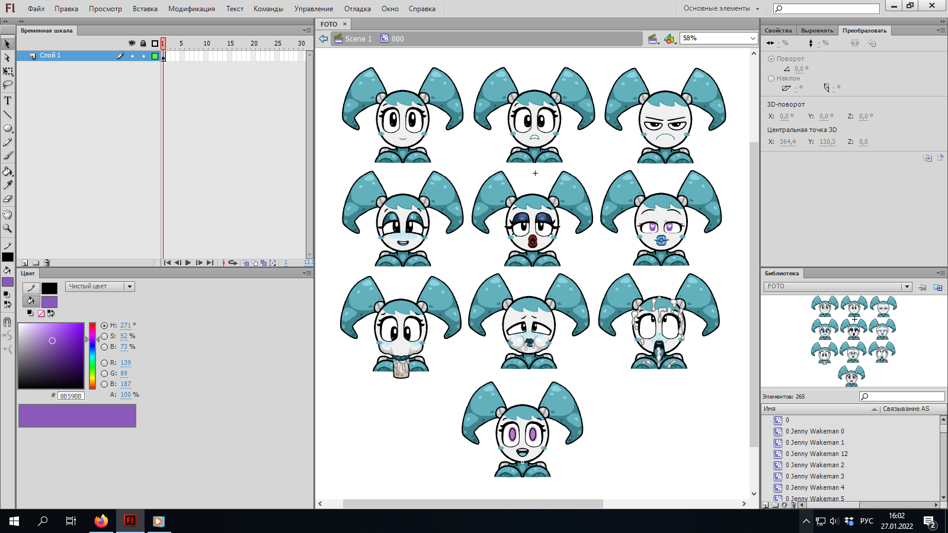Viewport: 948px width, 533px height.
Task: Add a new layer folder
Action: [36, 263]
